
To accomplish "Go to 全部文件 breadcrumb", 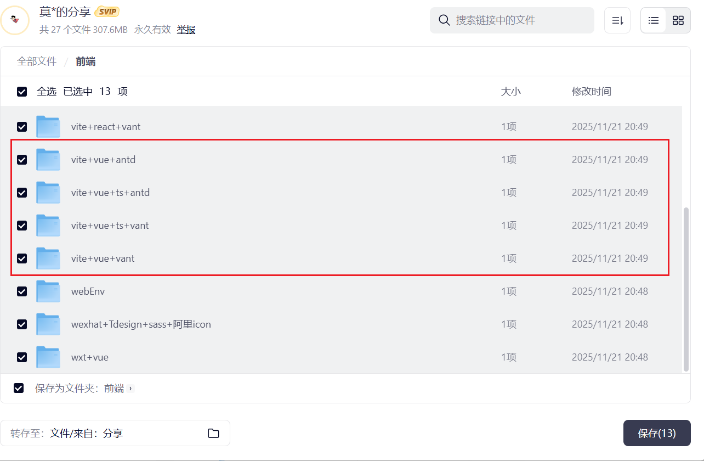I will pos(37,61).
